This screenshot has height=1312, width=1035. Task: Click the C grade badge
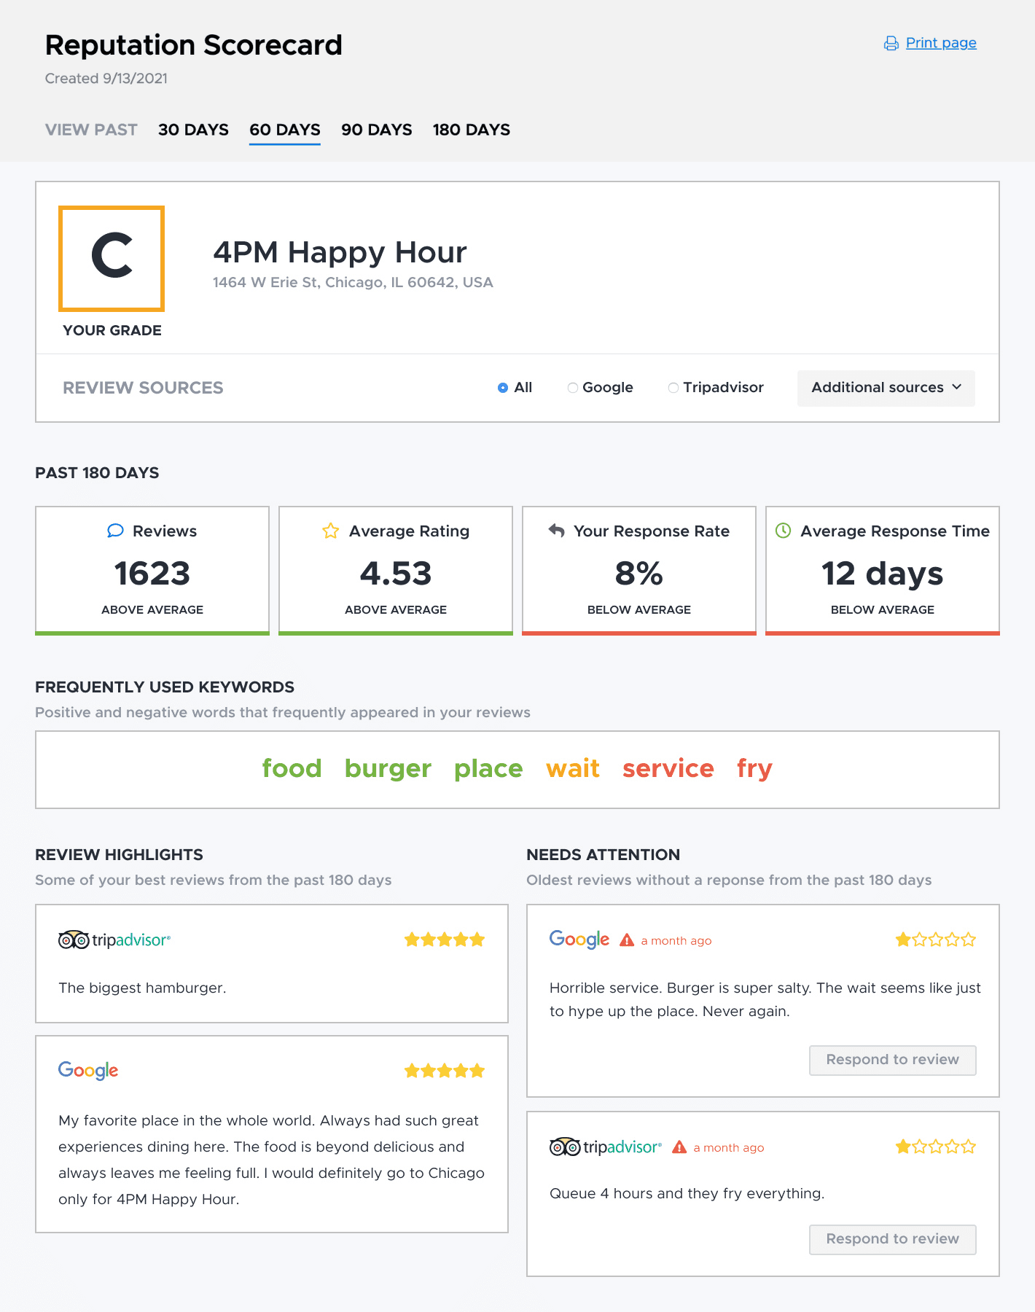pos(112,258)
